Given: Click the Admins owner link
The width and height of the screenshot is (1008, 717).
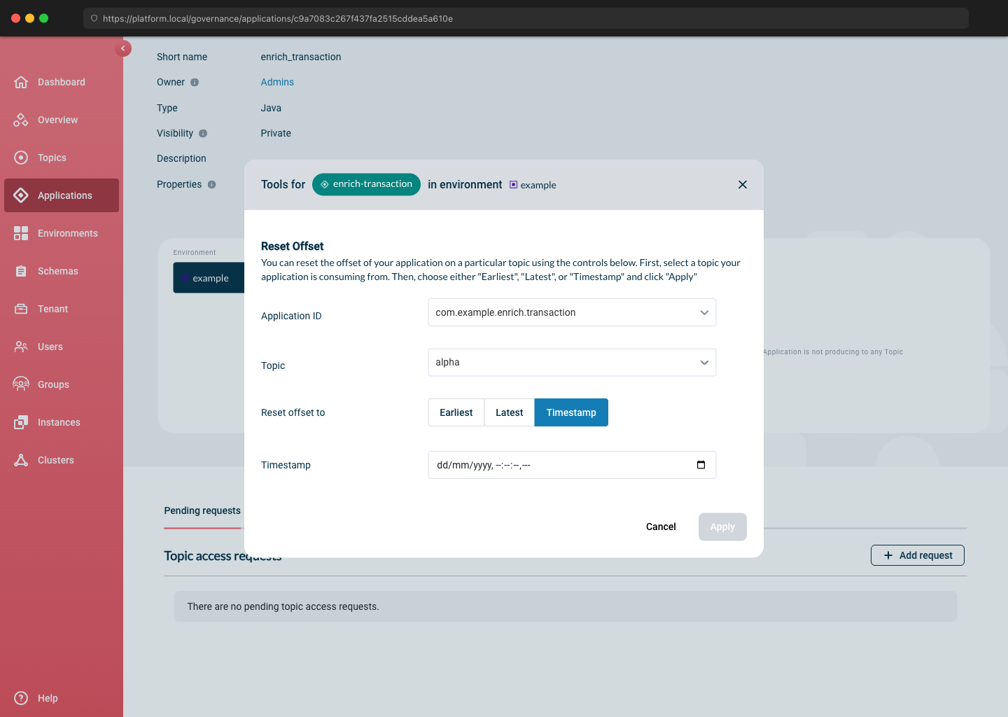Looking at the screenshot, I should click(277, 82).
